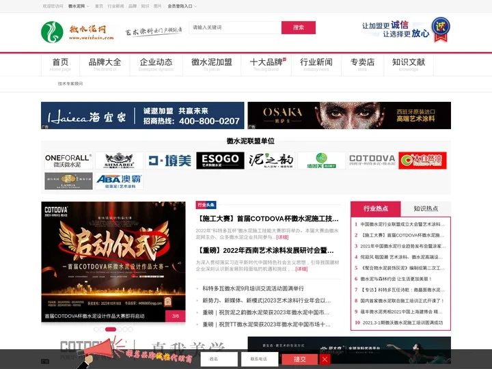Open the 启动仪式 carousel slide image
492x369 pixels.
coord(113,256)
